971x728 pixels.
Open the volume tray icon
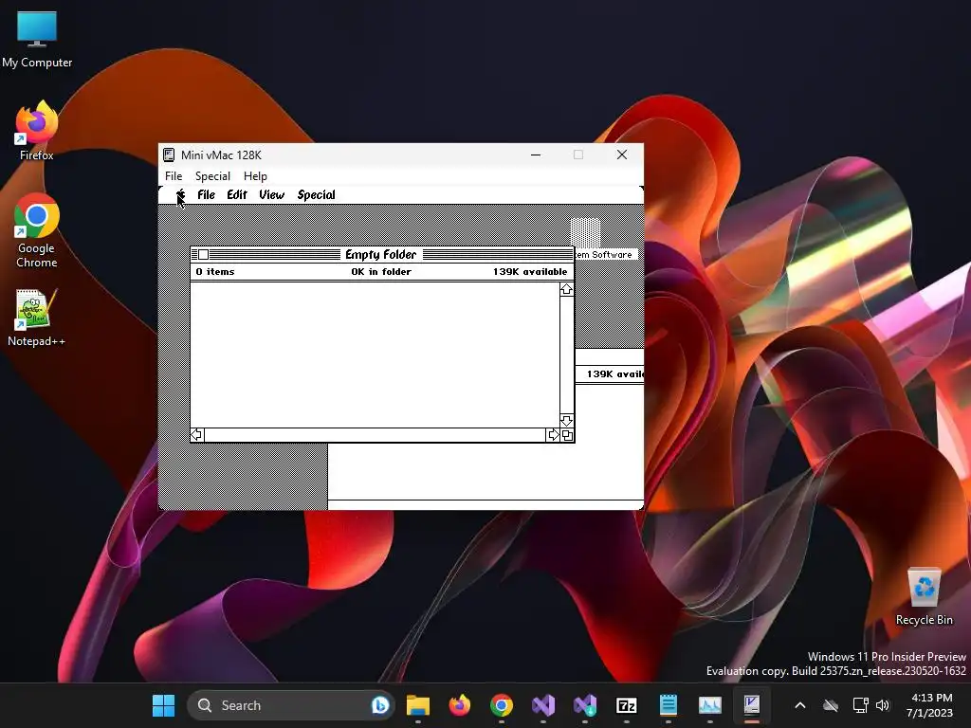tap(883, 705)
